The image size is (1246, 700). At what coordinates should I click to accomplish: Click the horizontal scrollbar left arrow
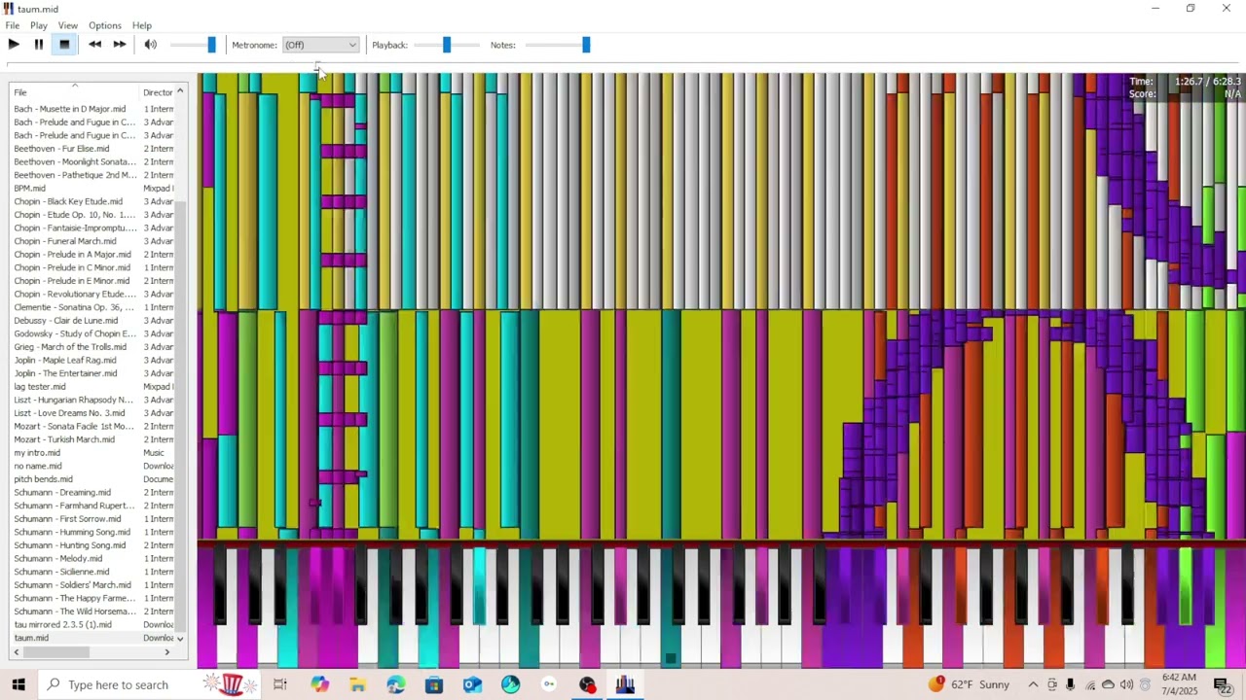[x=16, y=652]
